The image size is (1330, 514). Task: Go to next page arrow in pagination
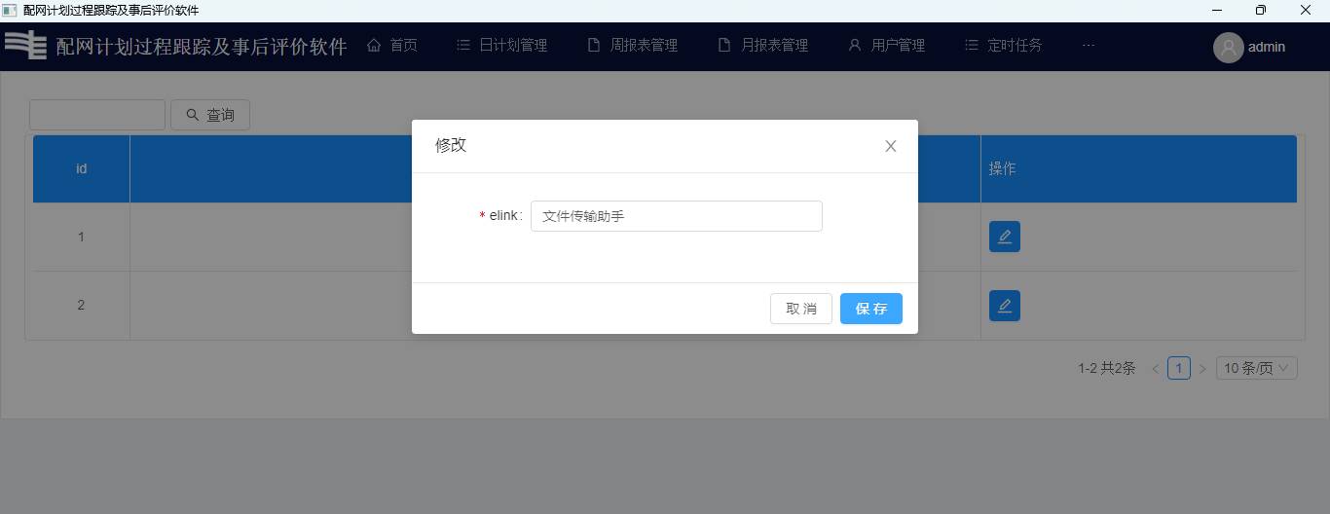tap(1202, 369)
